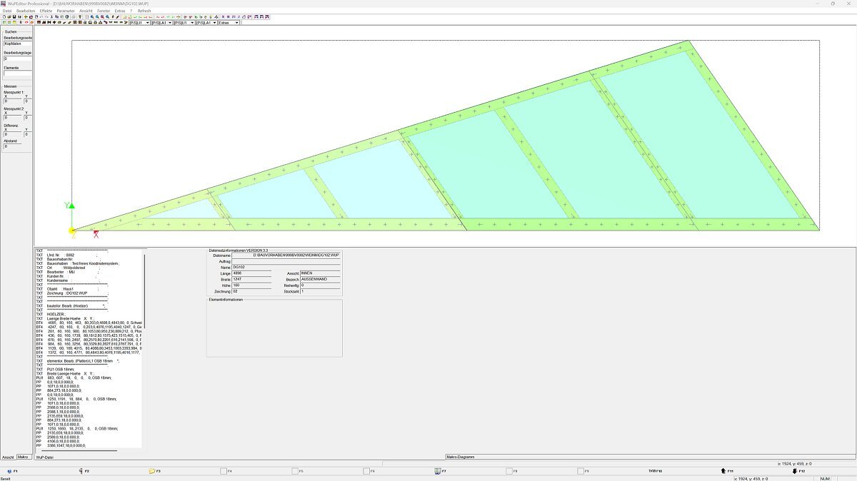Click the Save diskette toolbar icon
The image size is (857, 481).
[x=14, y=16]
